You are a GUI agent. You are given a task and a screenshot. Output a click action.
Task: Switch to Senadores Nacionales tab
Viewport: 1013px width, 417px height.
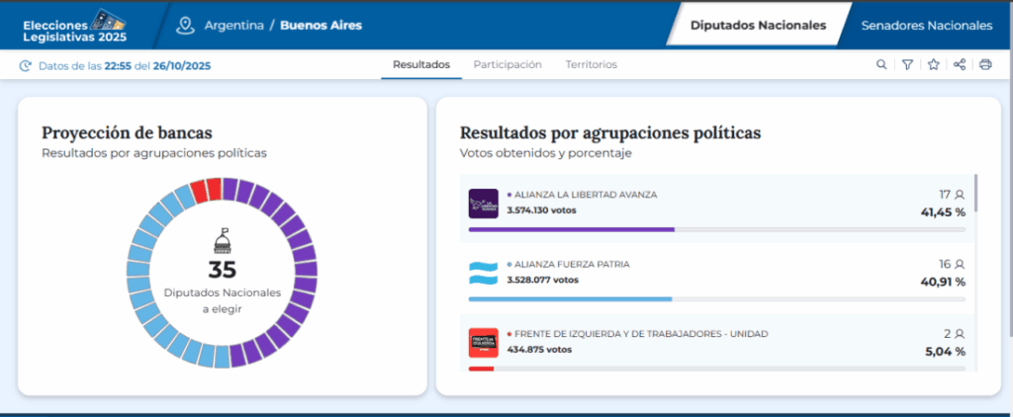(x=926, y=26)
